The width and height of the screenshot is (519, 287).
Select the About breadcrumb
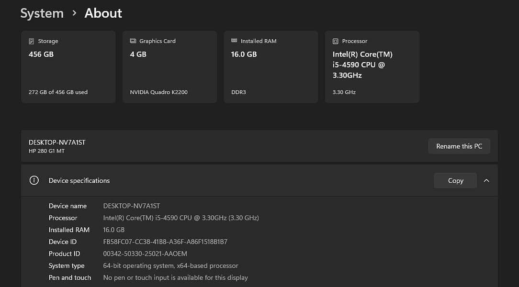[x=103, y=13]
